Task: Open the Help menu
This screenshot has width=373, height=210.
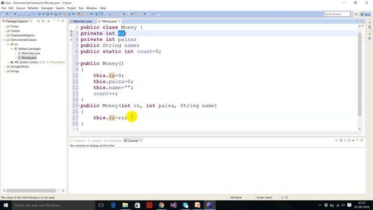Action: point(103,8)
